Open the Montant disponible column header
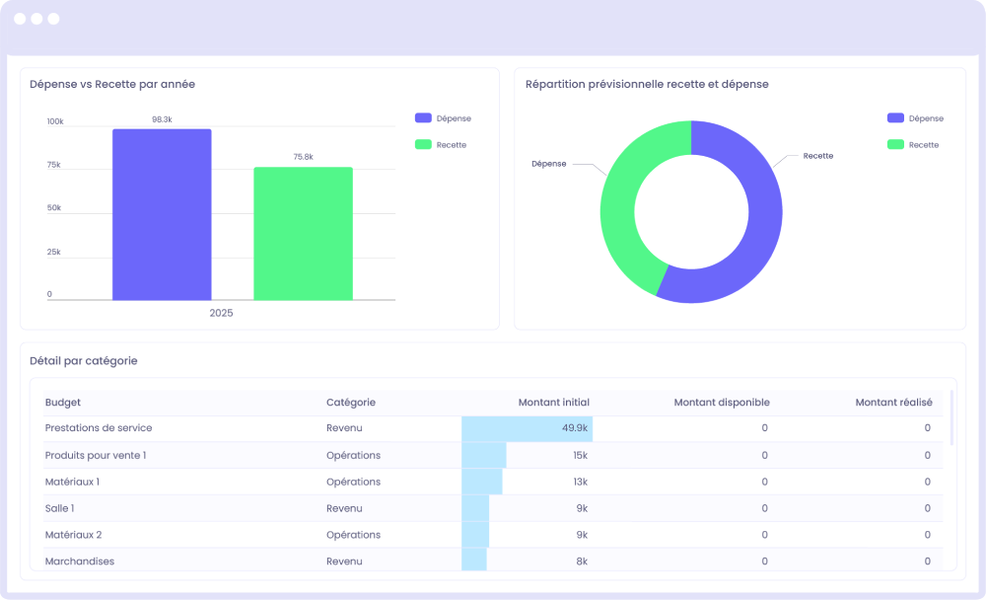The width and height of the screenshot is (986, 600). click(722, 402)
